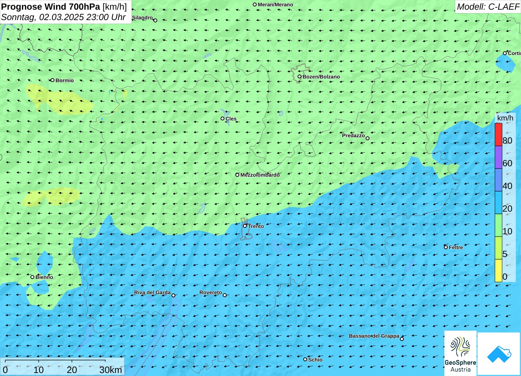Click the red 80 km/h legend swatch
This screenshot has width=521, height=376.
(498, 135)
